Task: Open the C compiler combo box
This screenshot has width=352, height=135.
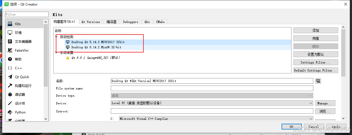Action: (x=216, y=119)
